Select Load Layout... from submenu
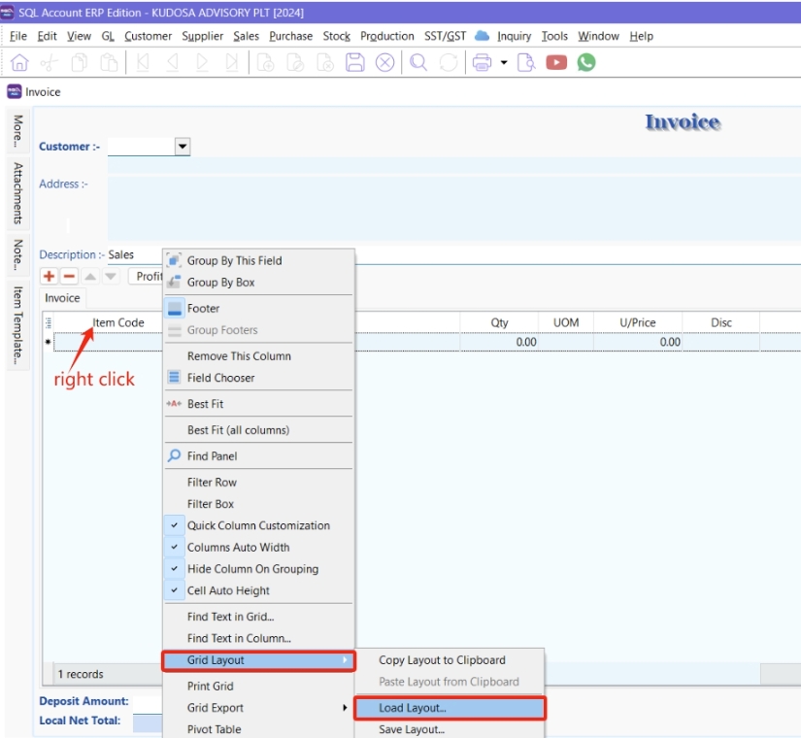This screenshot has width=801, height=738. click(413, 708)
